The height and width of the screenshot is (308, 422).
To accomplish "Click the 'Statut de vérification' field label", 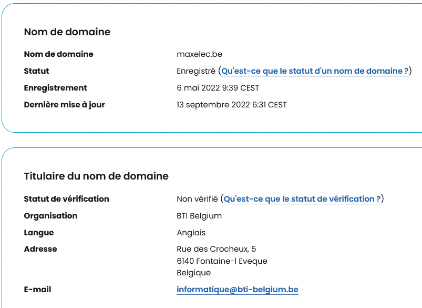I will pos(67,199).
